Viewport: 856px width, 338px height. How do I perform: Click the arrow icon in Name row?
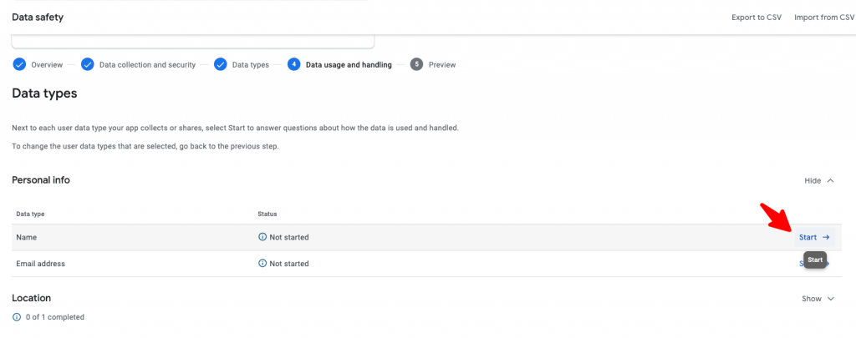pos(826,237)
